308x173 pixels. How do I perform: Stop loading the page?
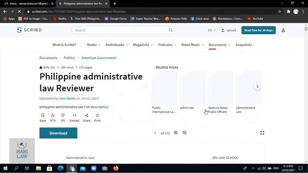point(19,12)
